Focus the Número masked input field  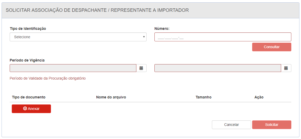tap(223, 37)
